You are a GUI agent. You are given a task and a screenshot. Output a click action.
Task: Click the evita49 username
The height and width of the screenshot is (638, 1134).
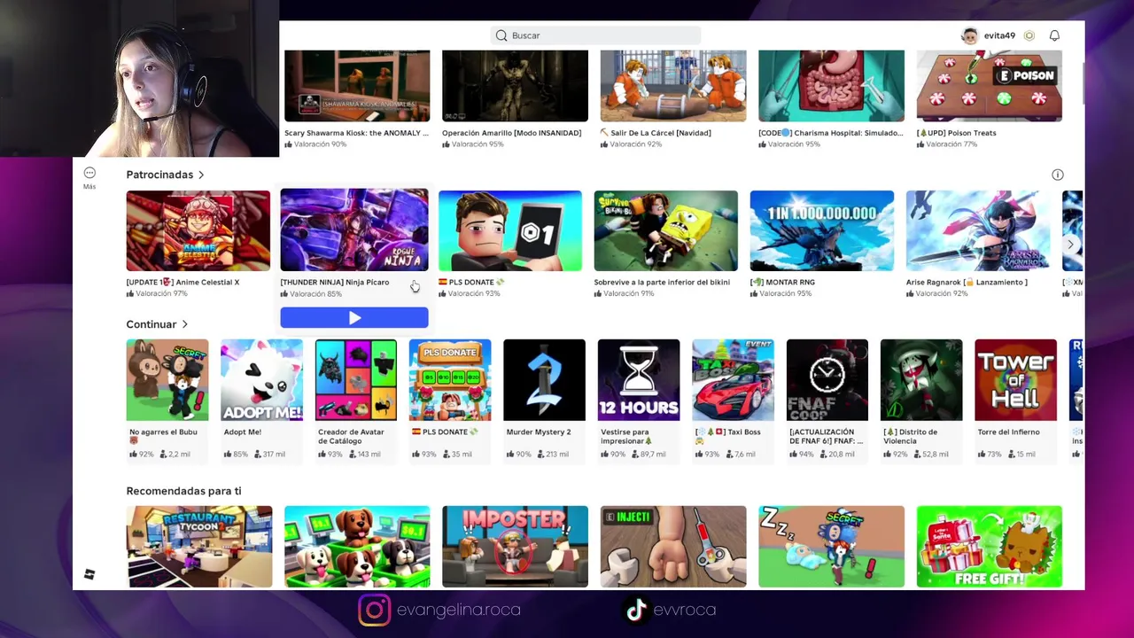click(x=999, y=35)
